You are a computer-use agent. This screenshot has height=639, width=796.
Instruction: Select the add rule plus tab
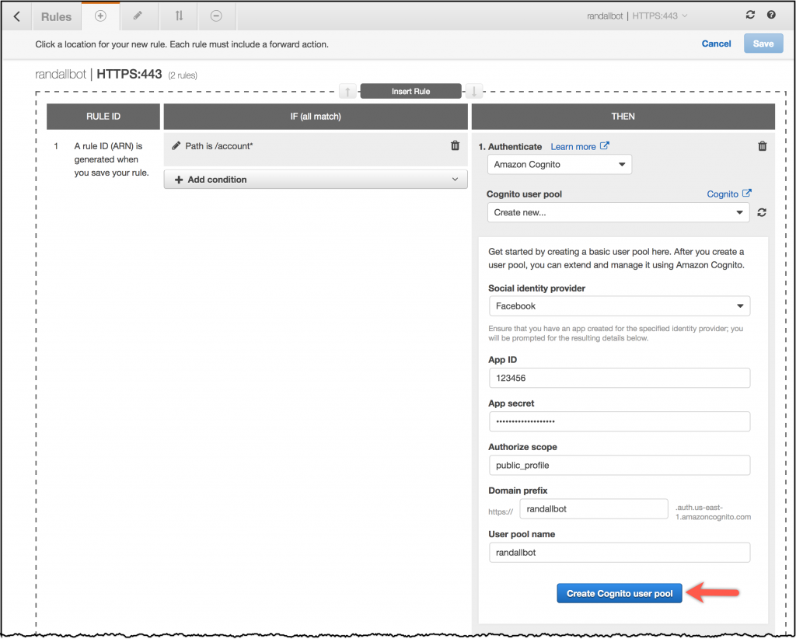[100, 16]
